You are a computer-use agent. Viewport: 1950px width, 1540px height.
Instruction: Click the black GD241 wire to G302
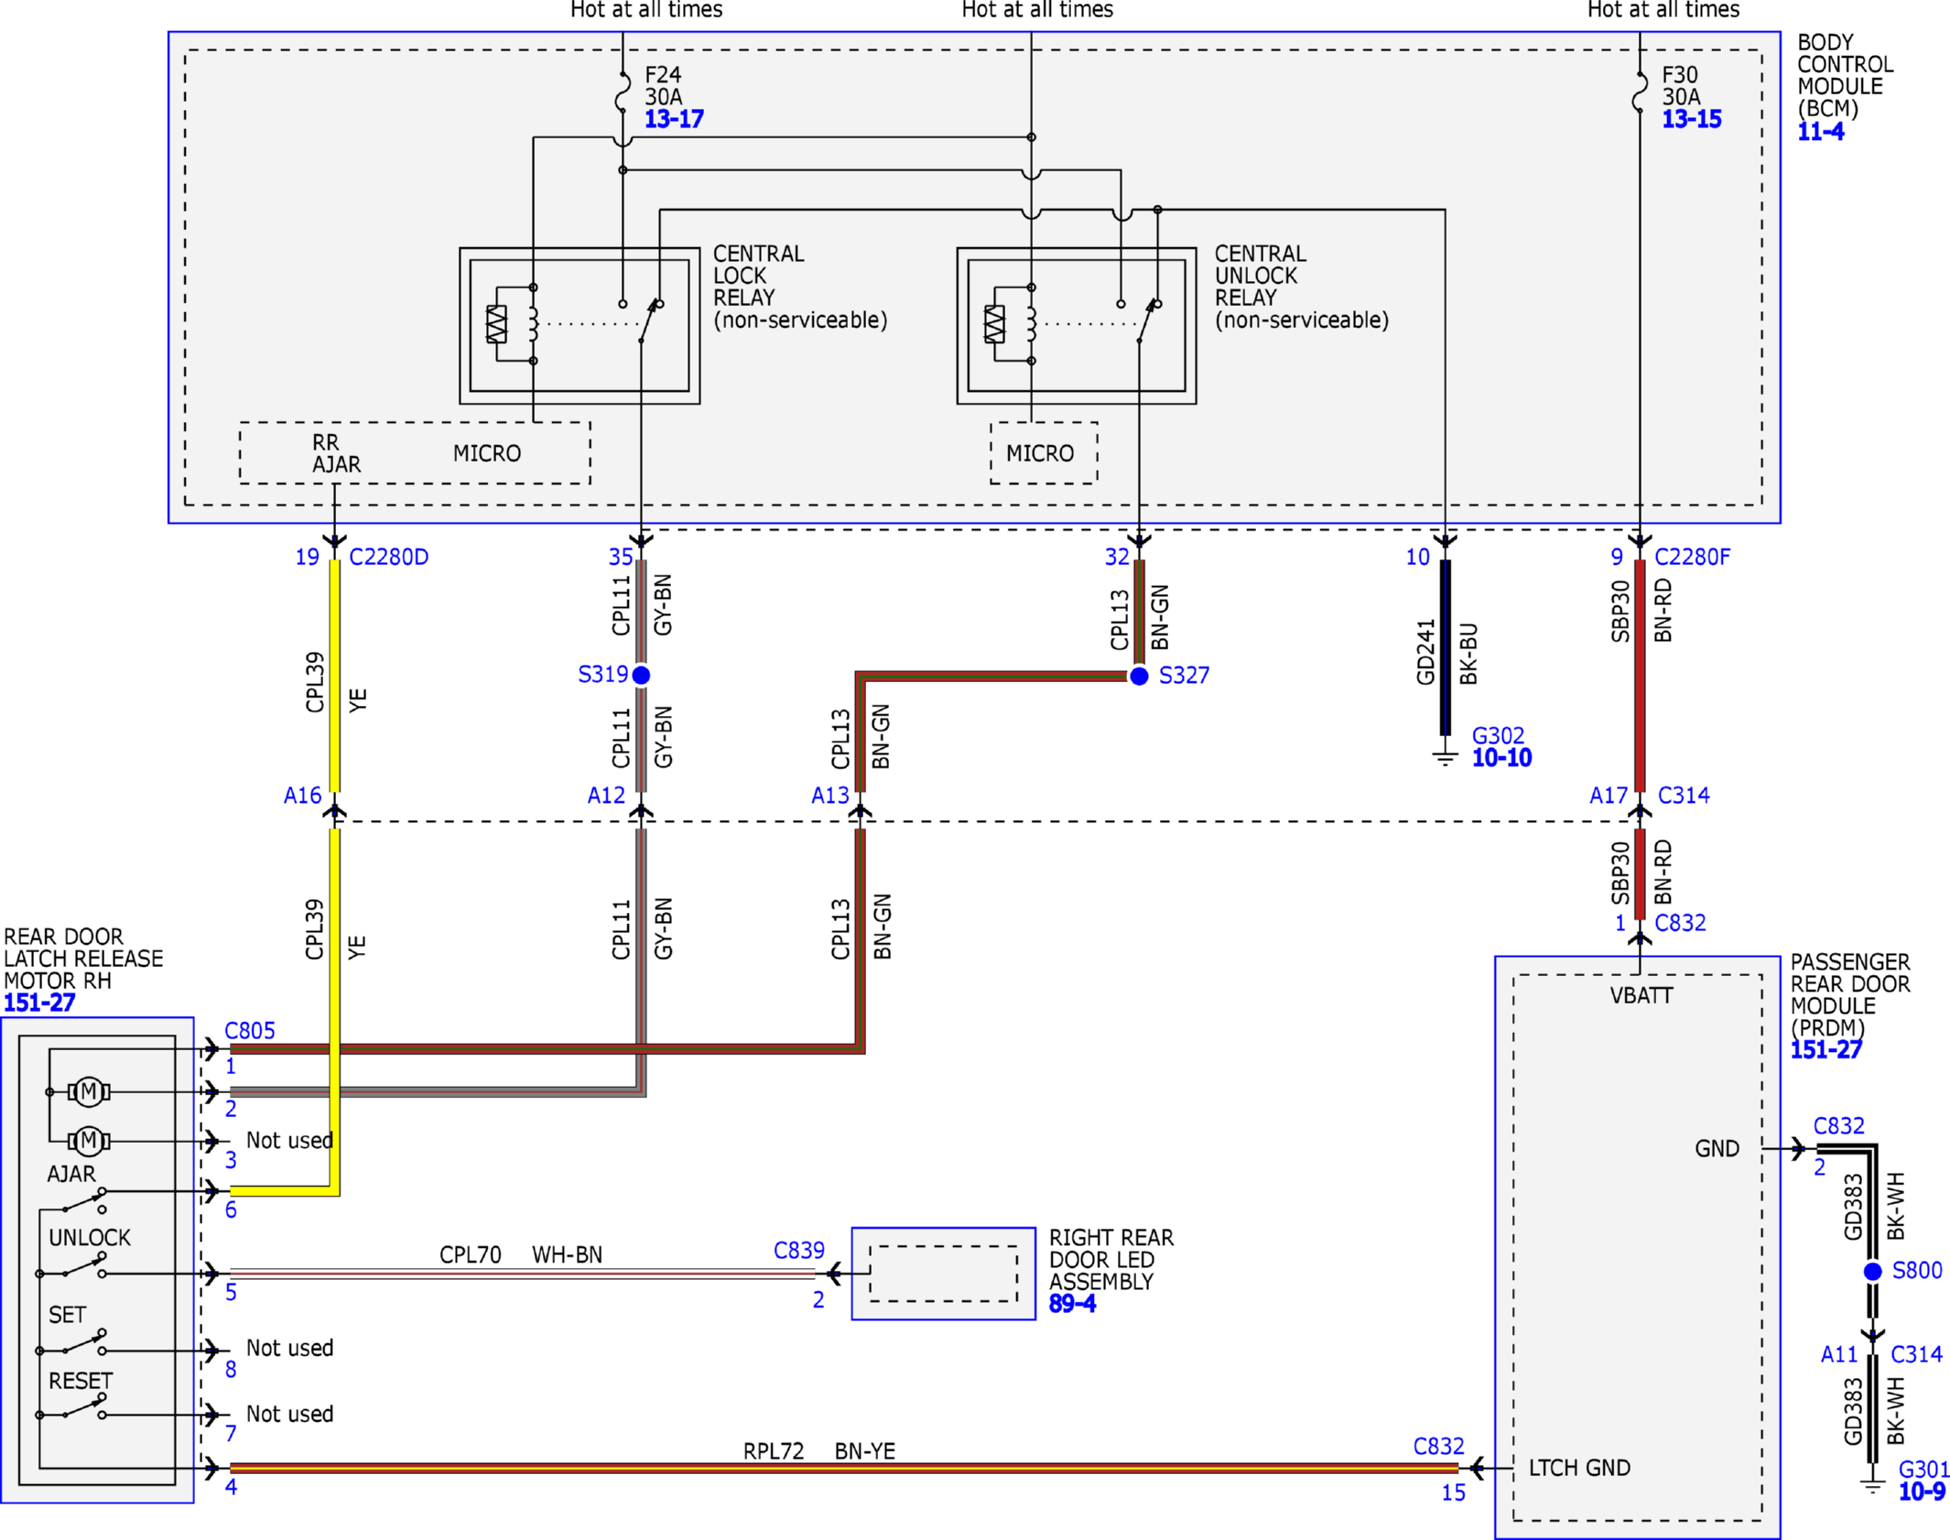(1446, 647)
